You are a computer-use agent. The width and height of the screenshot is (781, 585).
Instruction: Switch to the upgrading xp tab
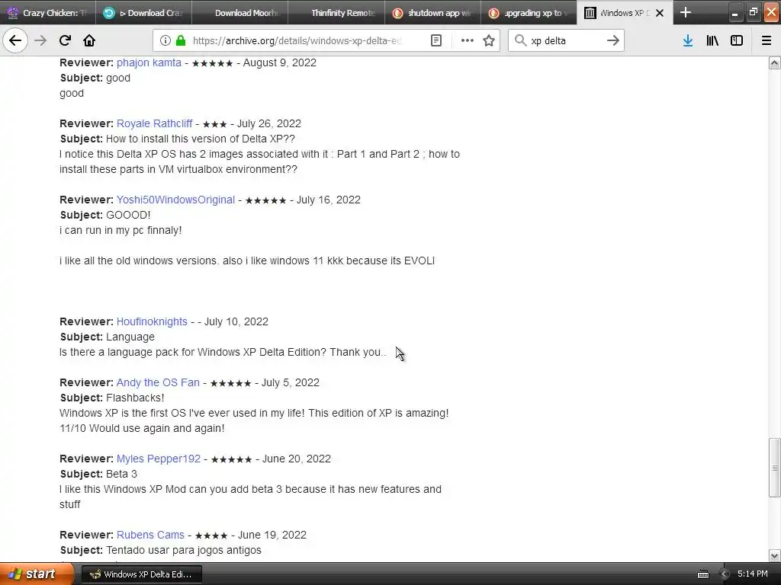coord(529,13)
